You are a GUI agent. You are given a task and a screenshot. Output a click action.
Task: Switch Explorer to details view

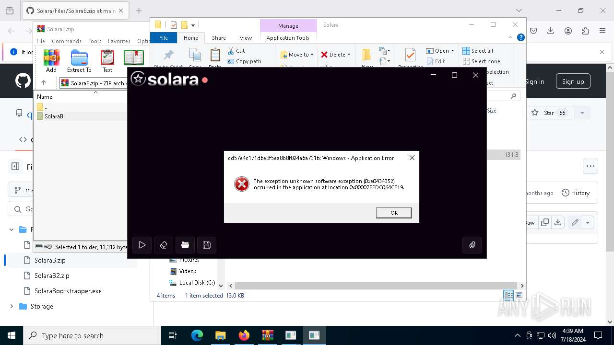pos(508,295)
